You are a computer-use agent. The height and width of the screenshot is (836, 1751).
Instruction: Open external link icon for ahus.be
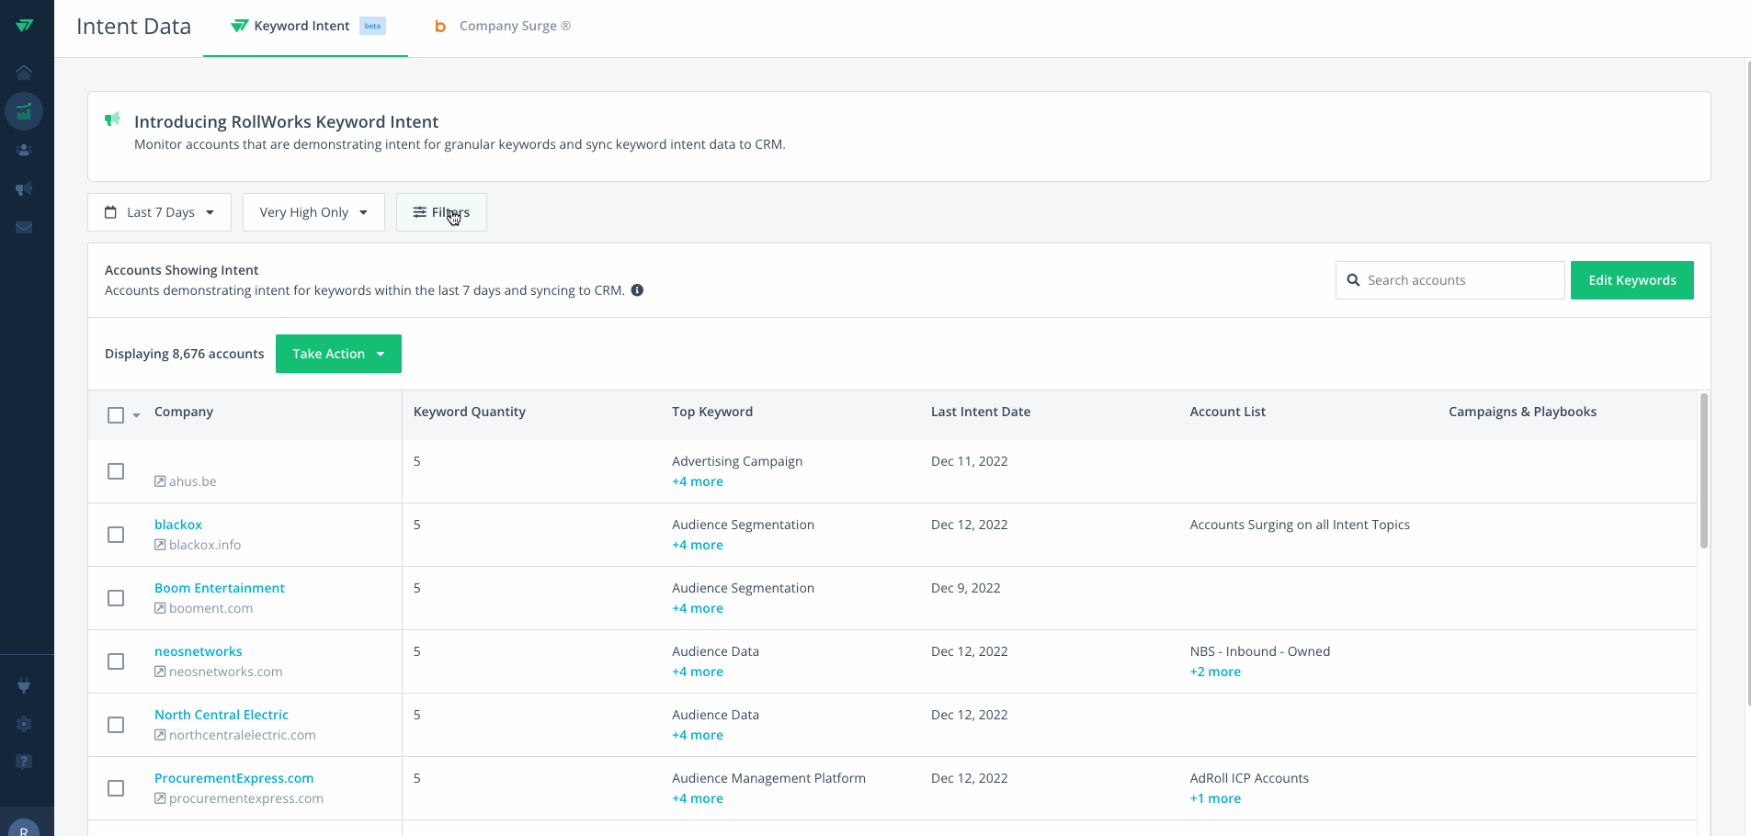160,481
